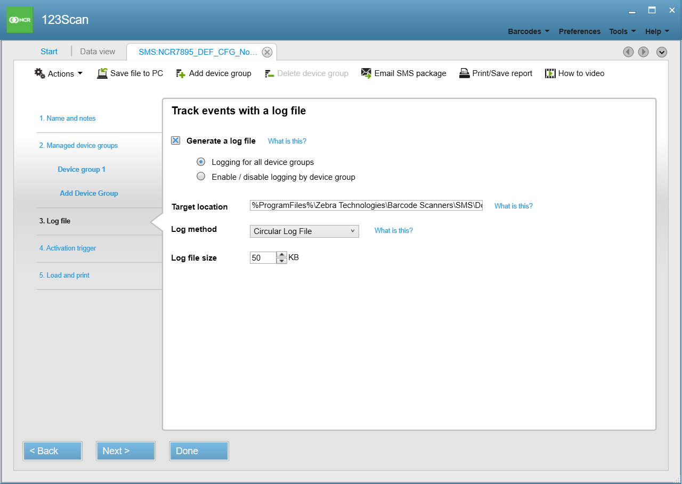Viewport: 682px width, 484px height.
Task: Click Save file to PC label
Action: click(137, 73)
